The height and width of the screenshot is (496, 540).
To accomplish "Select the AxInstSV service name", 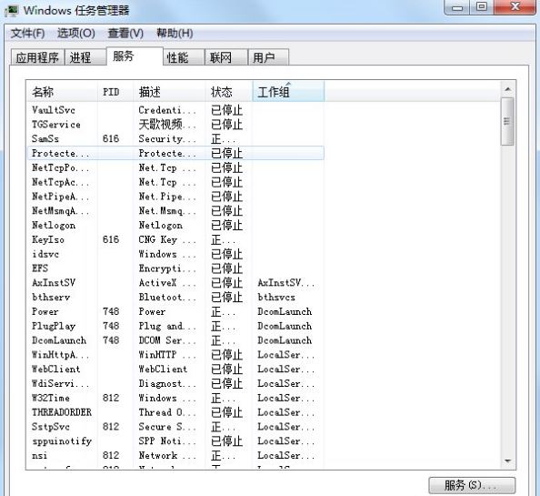I will pos(54,283).
